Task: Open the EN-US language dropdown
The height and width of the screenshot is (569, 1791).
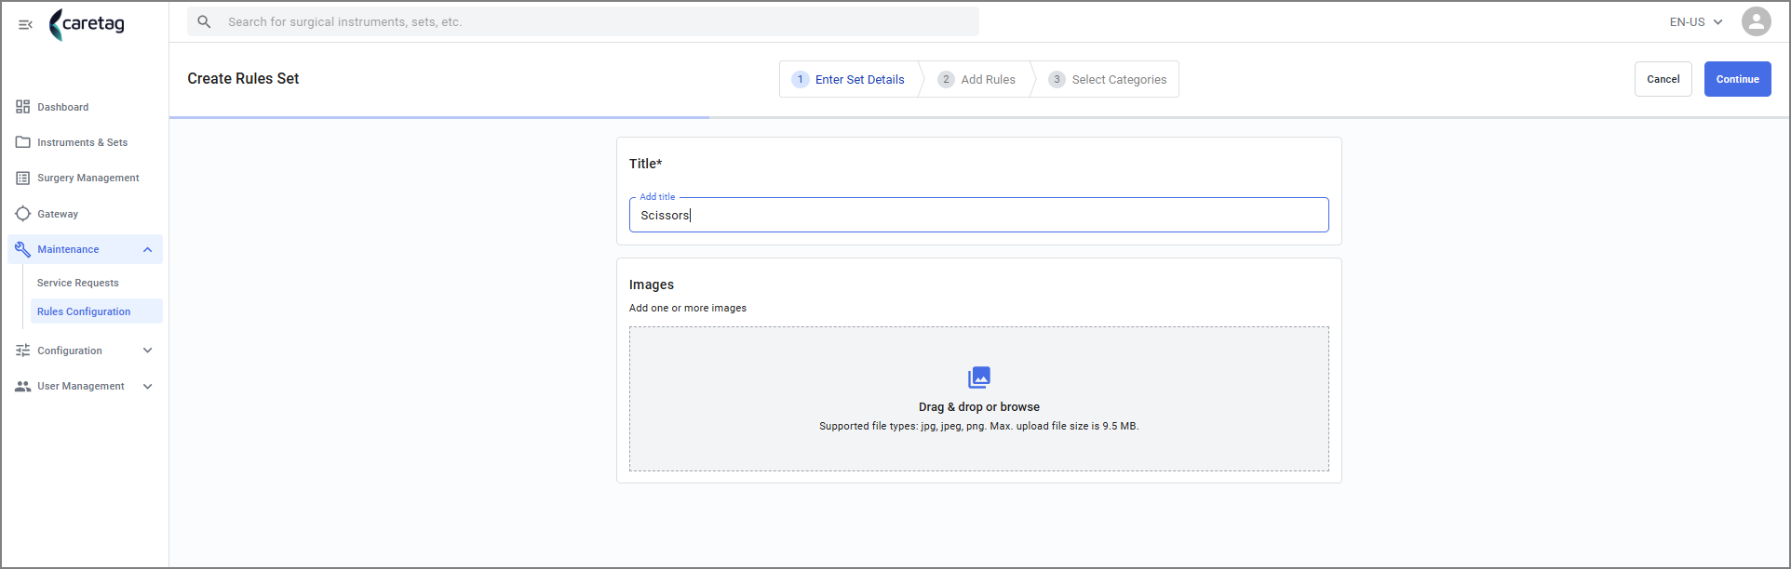Action: pos(1696,21)
